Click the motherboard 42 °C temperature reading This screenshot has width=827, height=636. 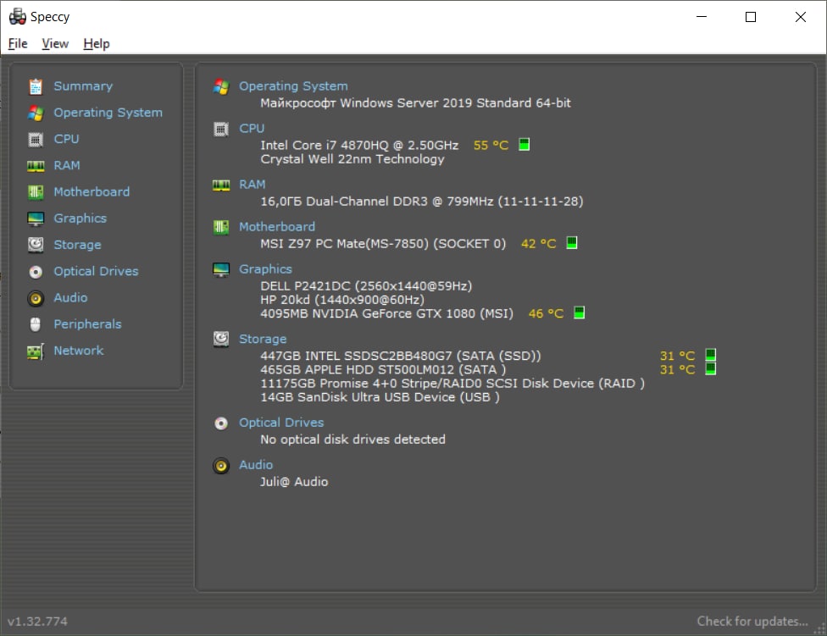(x=539, y=244)
